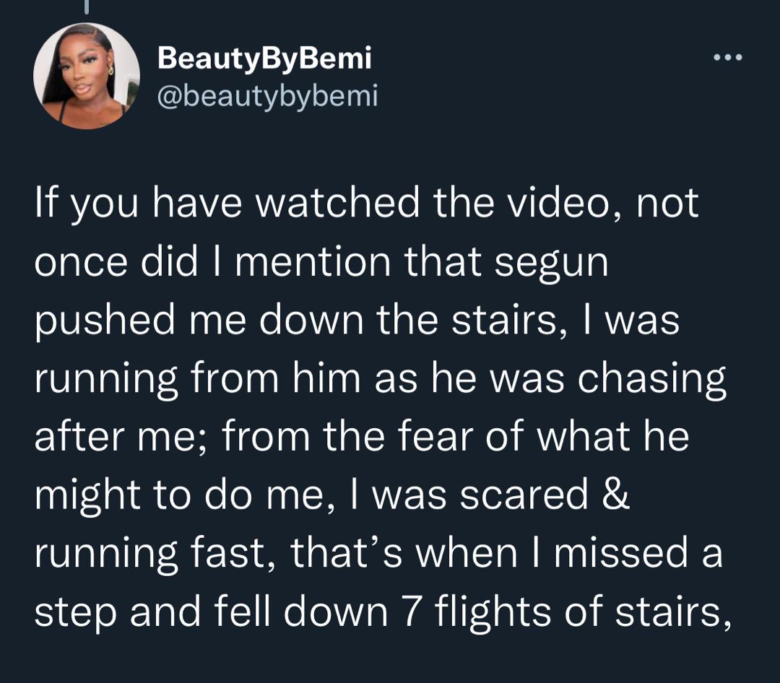Open BeautyByBemi's profile picture
The image size is (780, 683).
tap(87, 76)
